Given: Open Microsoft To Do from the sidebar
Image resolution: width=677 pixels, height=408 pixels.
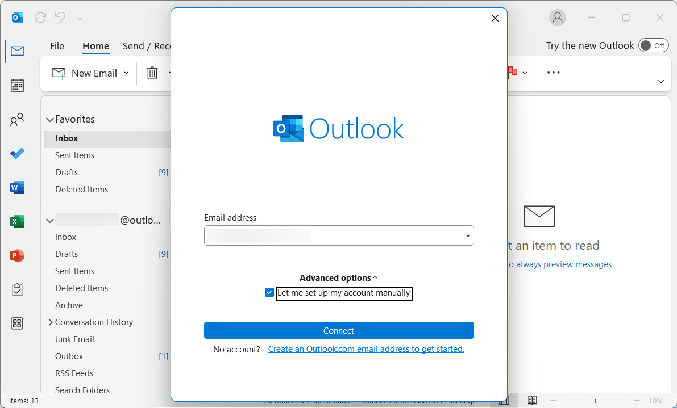Looking at the screenshot, I should coord(17,153).
